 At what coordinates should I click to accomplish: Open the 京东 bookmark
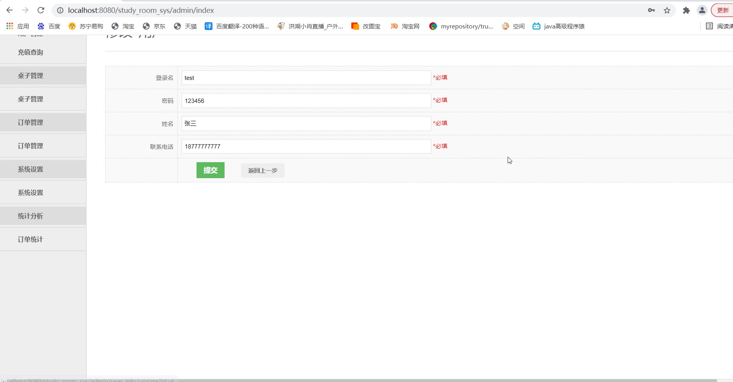tap(154, 26)
